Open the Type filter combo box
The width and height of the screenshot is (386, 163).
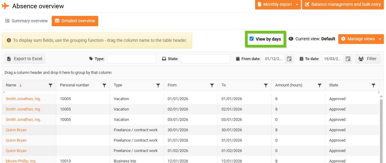[x=131, y=59]
